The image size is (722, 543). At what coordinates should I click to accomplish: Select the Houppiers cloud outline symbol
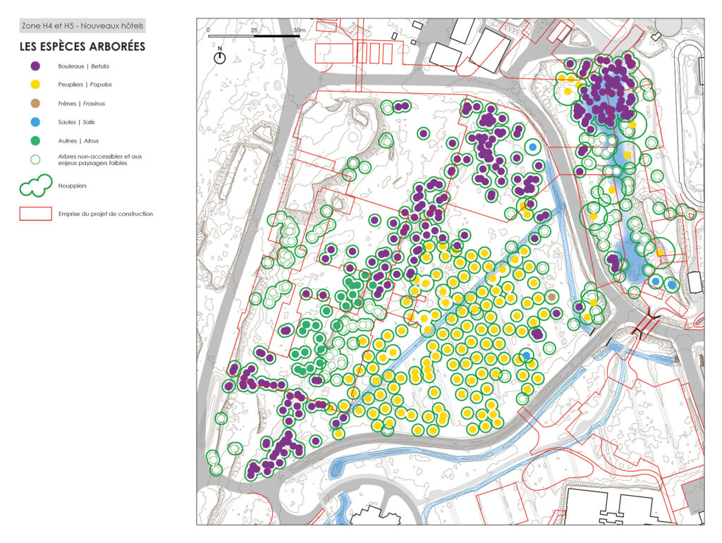coord(35,186)
